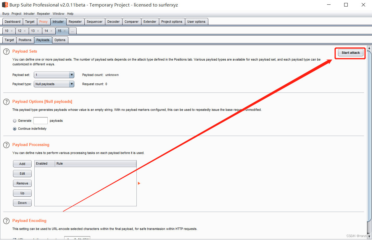
Task: Open the Intruder Target sub-tab
Action: 9,40
